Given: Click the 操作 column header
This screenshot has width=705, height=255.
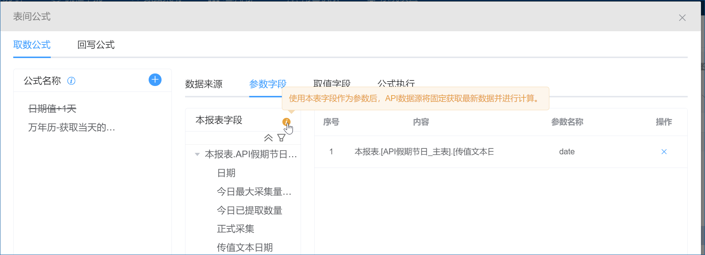Looking at the screenshot, I should 664,122.
